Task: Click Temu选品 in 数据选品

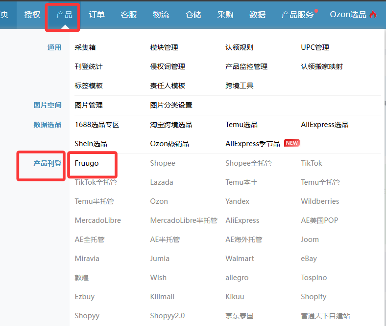Action: point(241,125)
